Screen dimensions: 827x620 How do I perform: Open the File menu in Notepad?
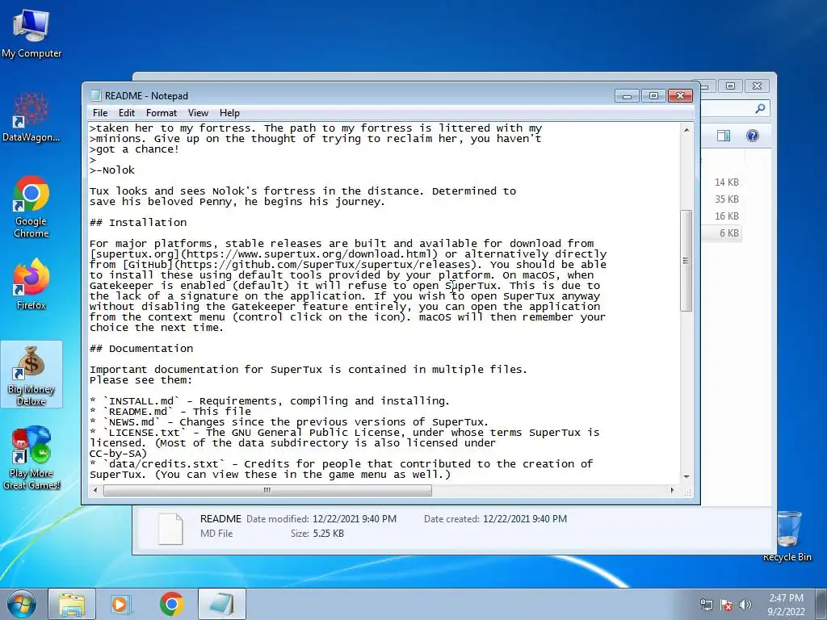pos(100,113)
